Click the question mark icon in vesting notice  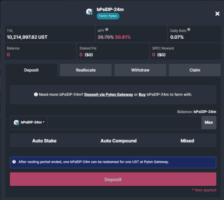14,162
